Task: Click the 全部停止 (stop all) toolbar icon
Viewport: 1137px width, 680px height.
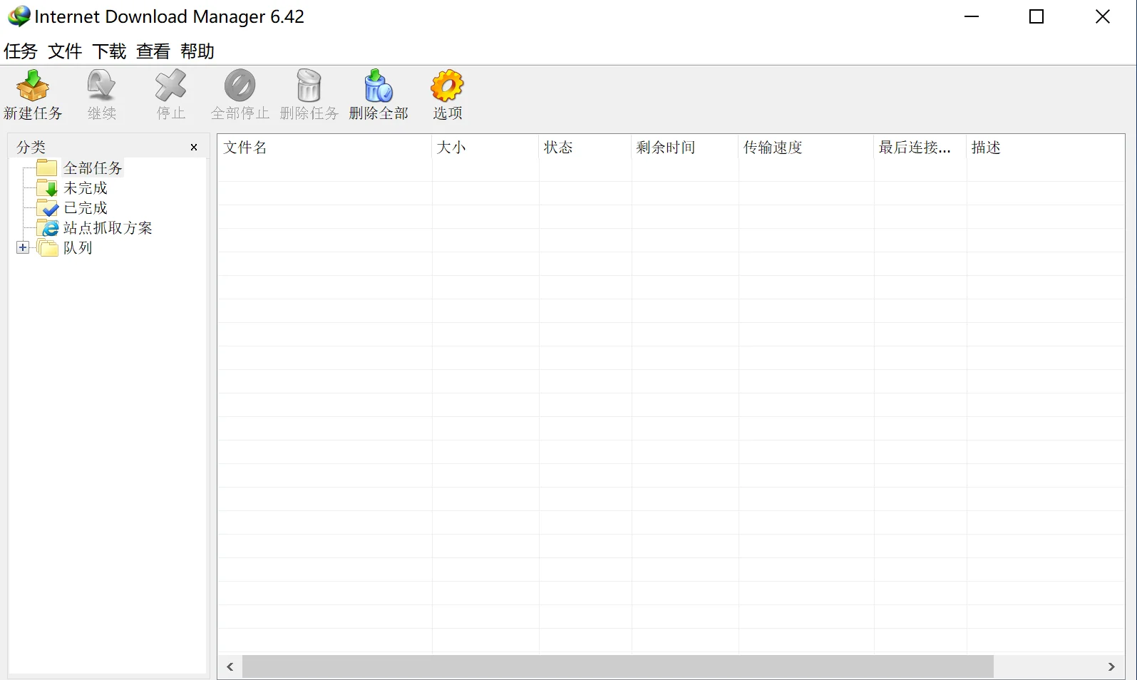Action: [240, 86]
